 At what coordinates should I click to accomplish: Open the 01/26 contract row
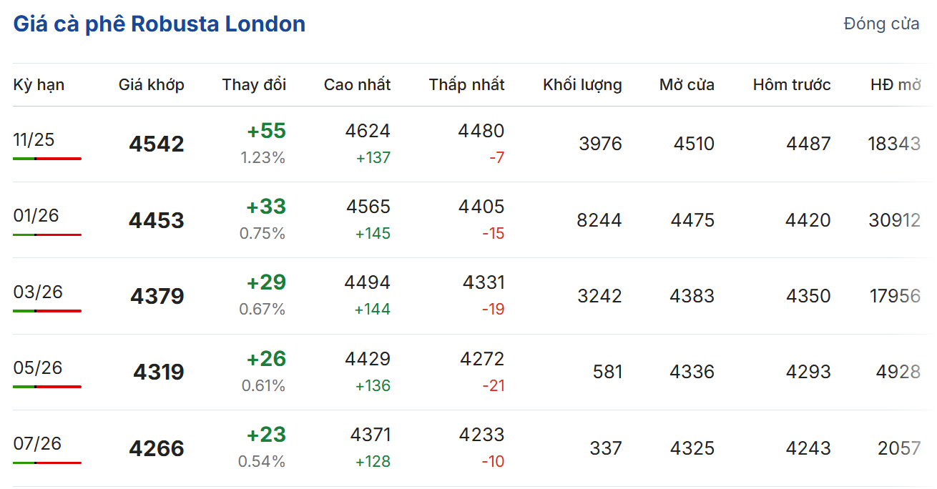(x=36, y=215)
